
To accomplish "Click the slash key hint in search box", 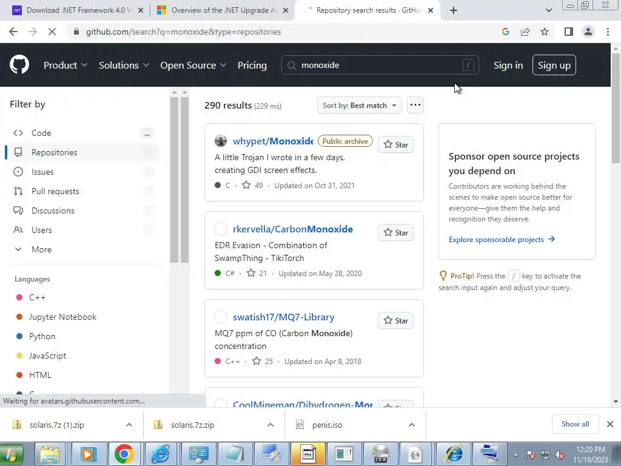I will pos(468,65).
